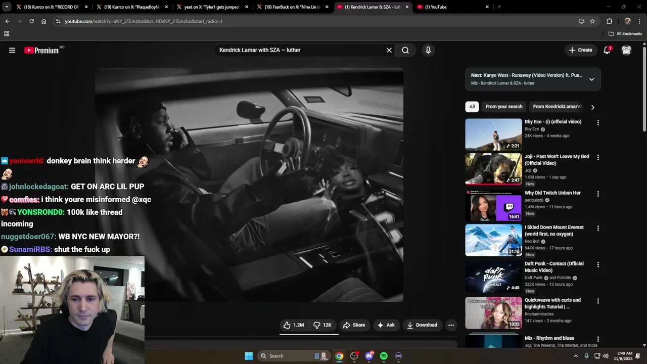Install app icon in address bar
The image size is (647, 364).
pos(581,21)
